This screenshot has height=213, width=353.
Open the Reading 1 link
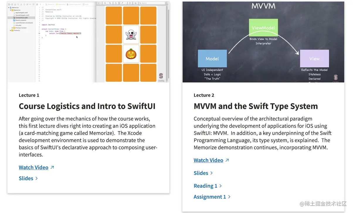coord(206,186)
